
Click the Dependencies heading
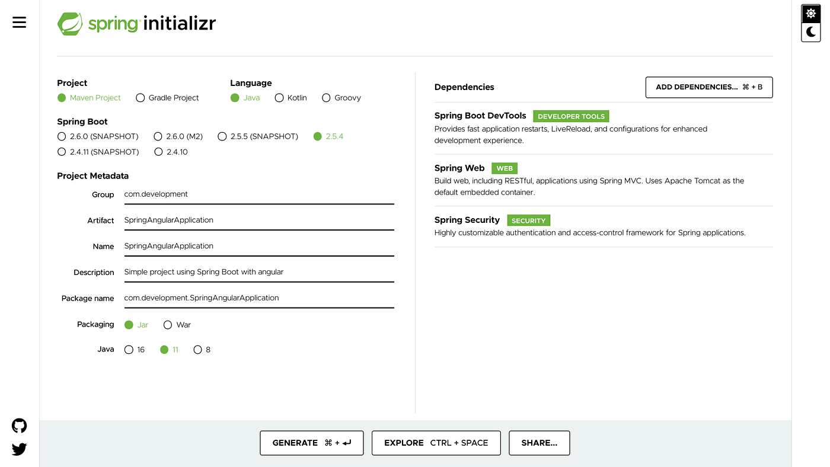click(464, 87)
